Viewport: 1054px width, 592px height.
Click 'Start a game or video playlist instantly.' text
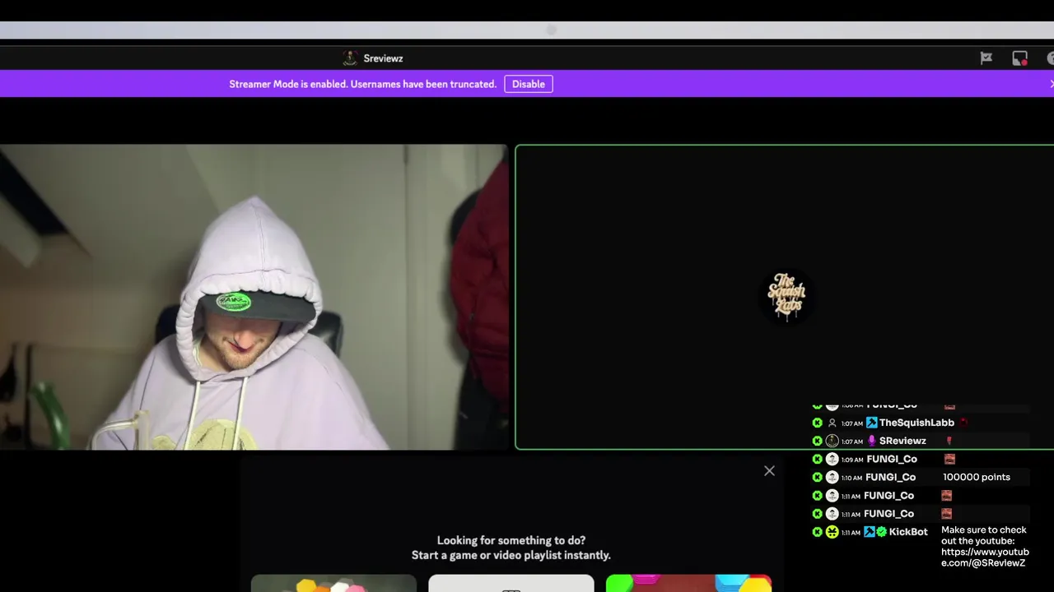coord(511,555)
